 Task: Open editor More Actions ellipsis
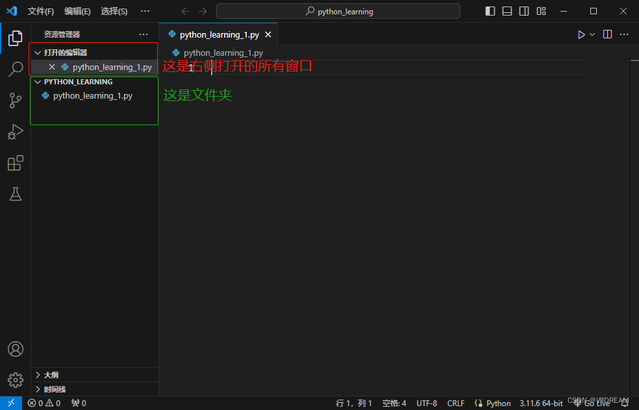click(x=624, y=34)
